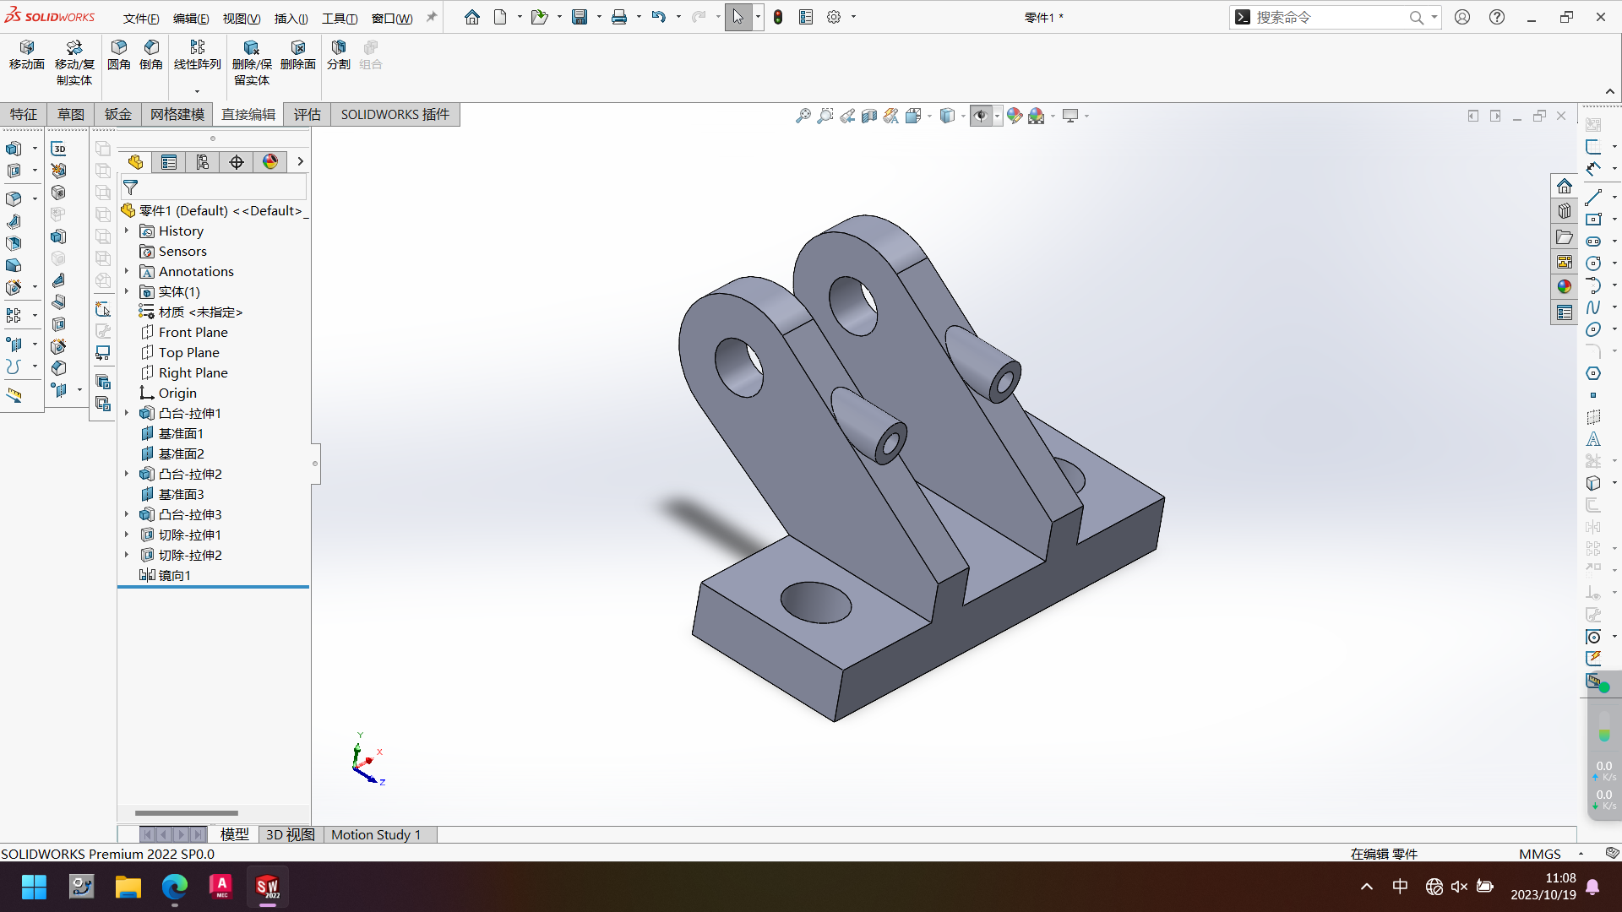Click the Rebuild traffic light icon
This screenshot has width=1622, height=912.
[x=778, y=17]
